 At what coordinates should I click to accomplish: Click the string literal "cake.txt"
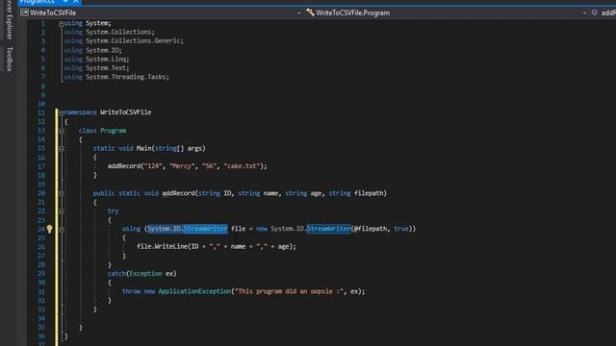pyautogui.click(x=242, y=166)
